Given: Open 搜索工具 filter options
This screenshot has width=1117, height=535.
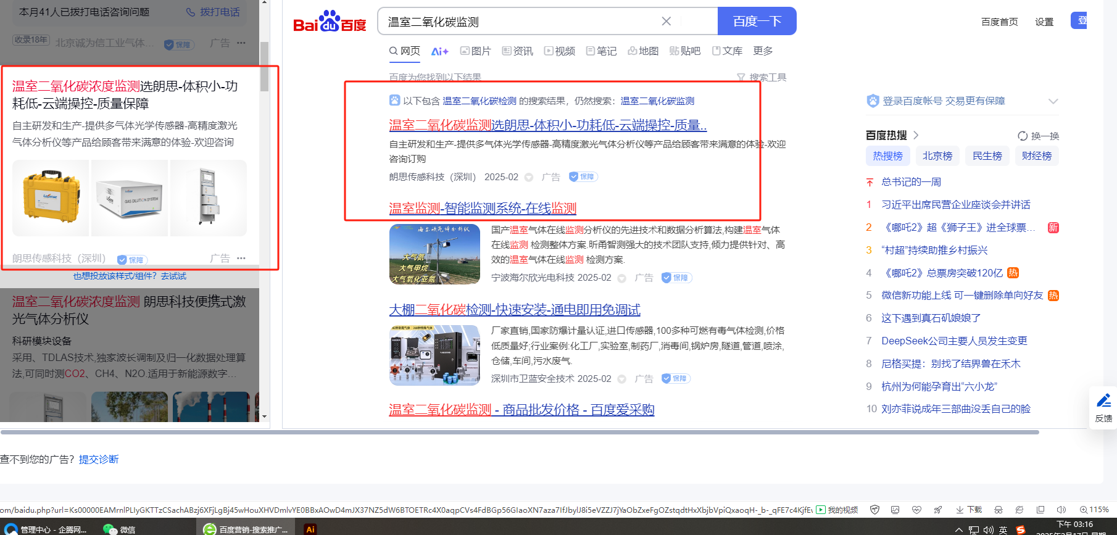Looking at the screenshot, I should (x=762, y=77).
